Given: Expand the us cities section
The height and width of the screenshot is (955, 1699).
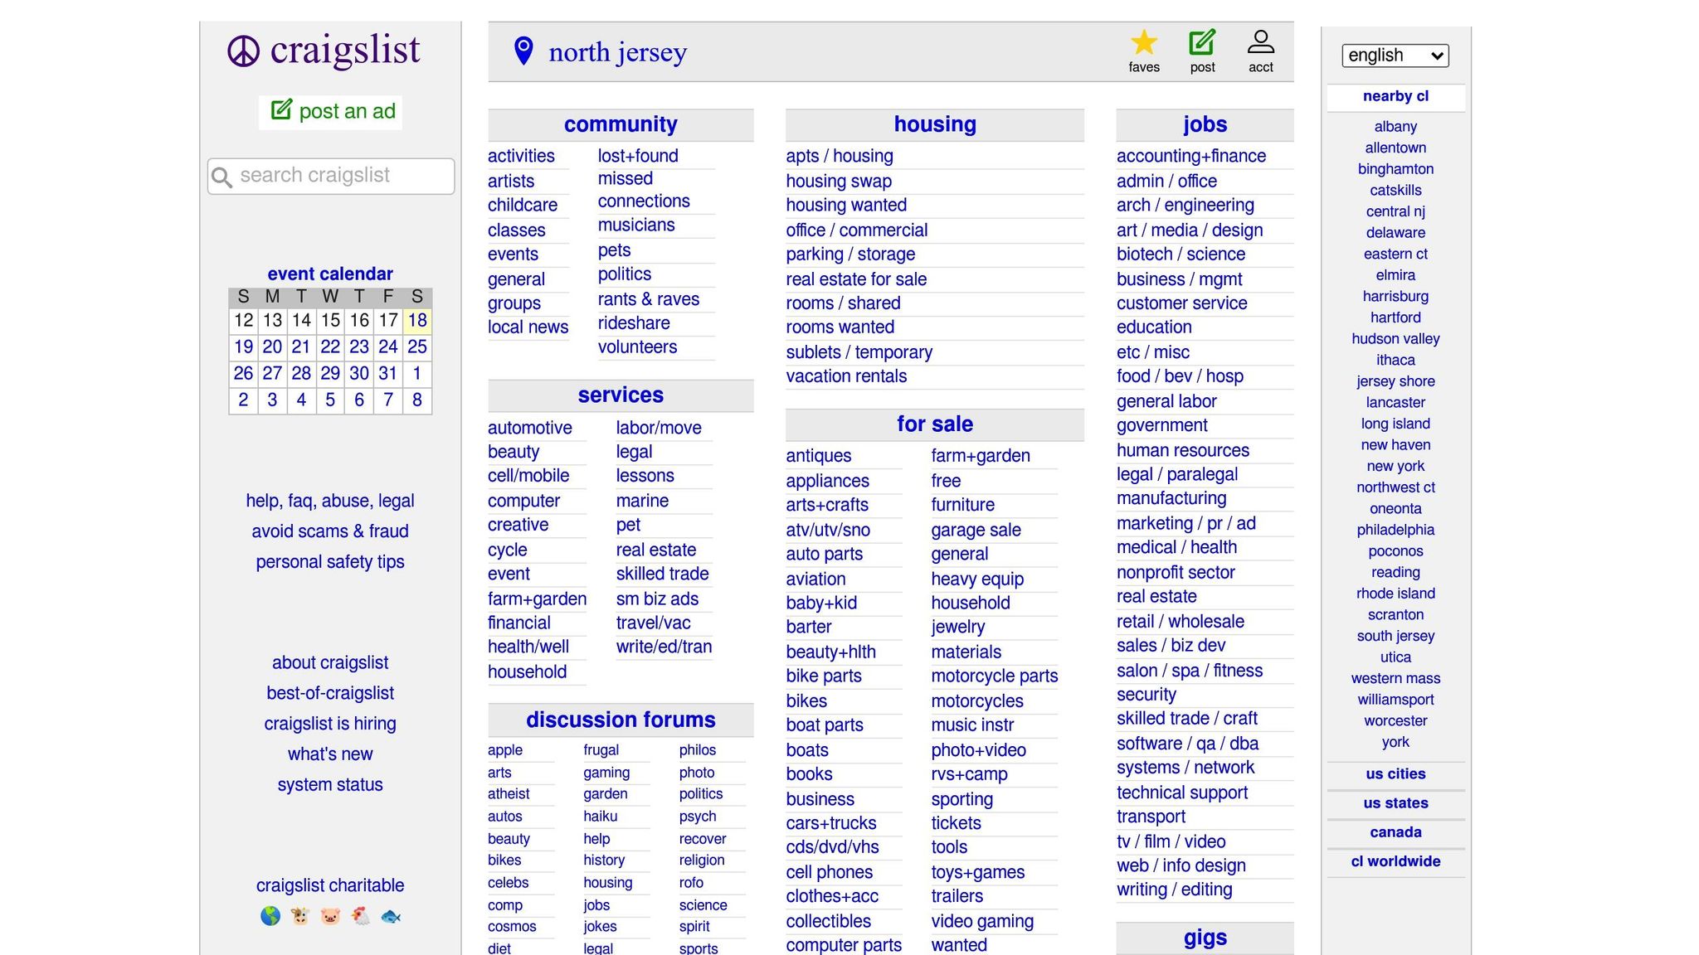Looking at the screenshot, I should [x=1395, y=773].
